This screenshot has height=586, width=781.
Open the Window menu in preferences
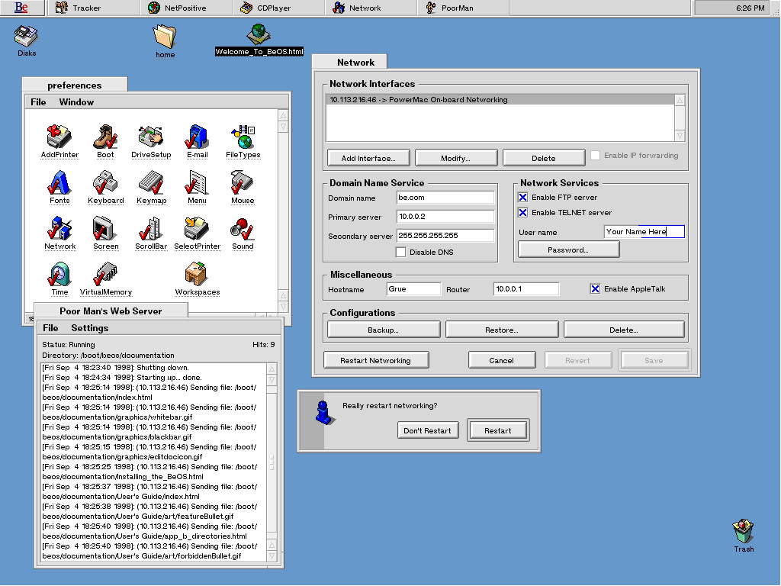click(76, 102)
